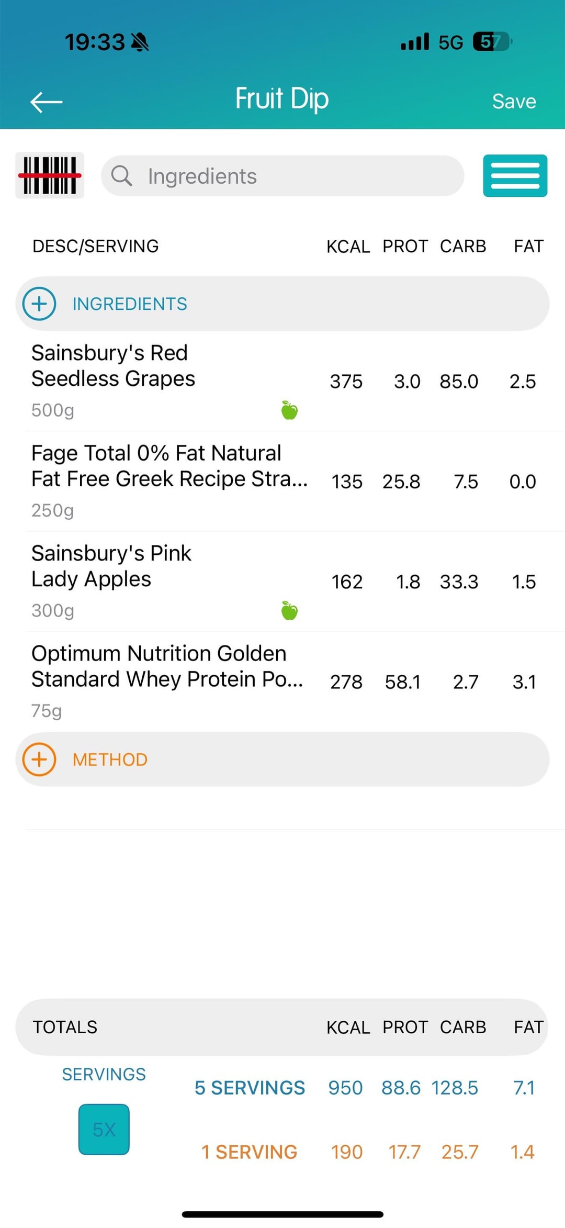Focus the Ingredients search field

[293, 176]
